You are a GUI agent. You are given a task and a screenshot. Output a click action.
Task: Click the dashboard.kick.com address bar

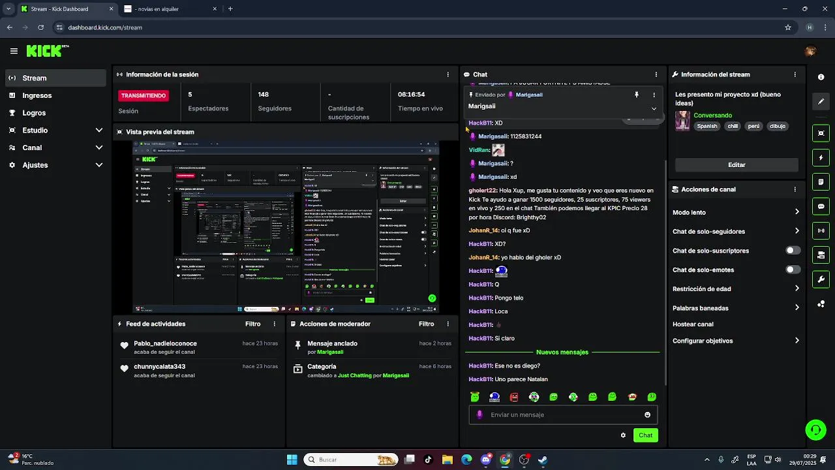(417, 27)
